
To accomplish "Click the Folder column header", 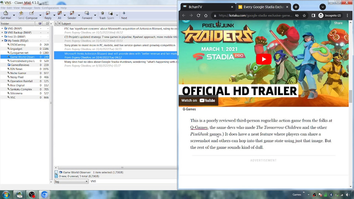I will coord(18,24).
